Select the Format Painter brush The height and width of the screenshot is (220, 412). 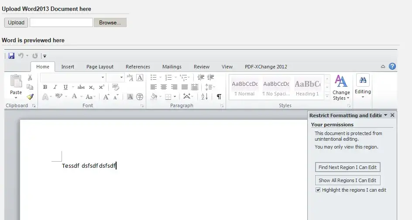coord(30,97)
